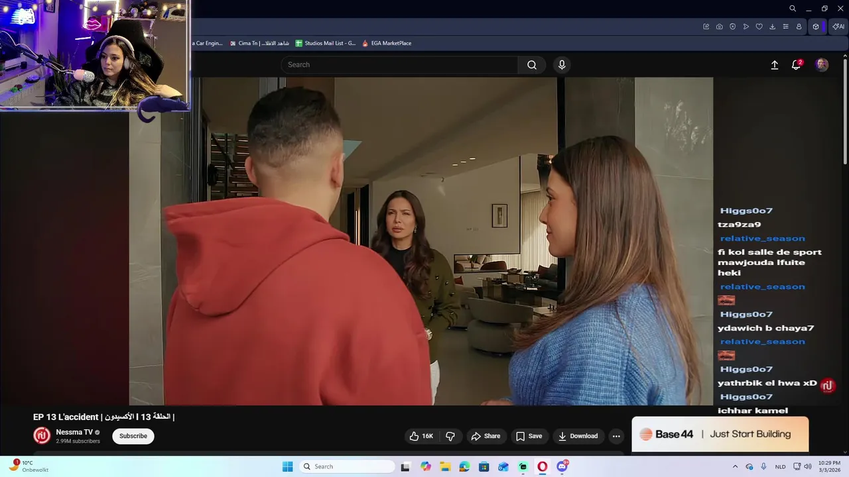Click Opera tab search magnifier in title bar

(793, 9)
